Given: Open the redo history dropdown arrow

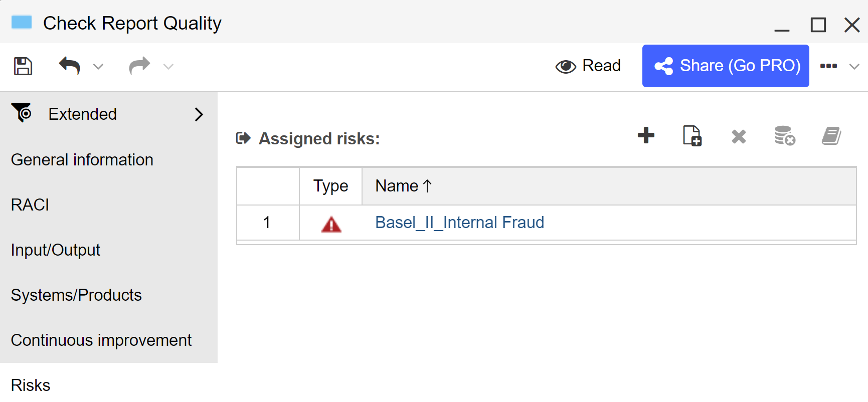Looking at the screenshot, I should [168, 66].
